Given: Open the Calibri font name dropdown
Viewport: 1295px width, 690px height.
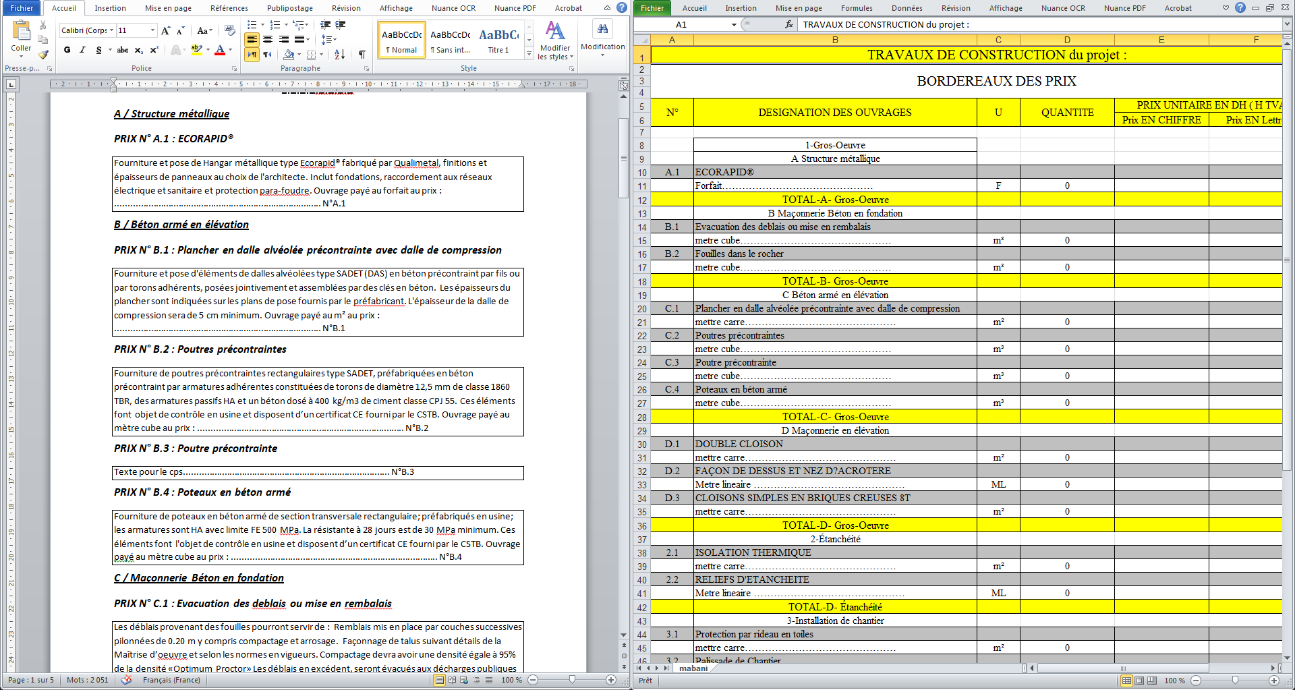Looking at the screenshot, I should 112,30.
